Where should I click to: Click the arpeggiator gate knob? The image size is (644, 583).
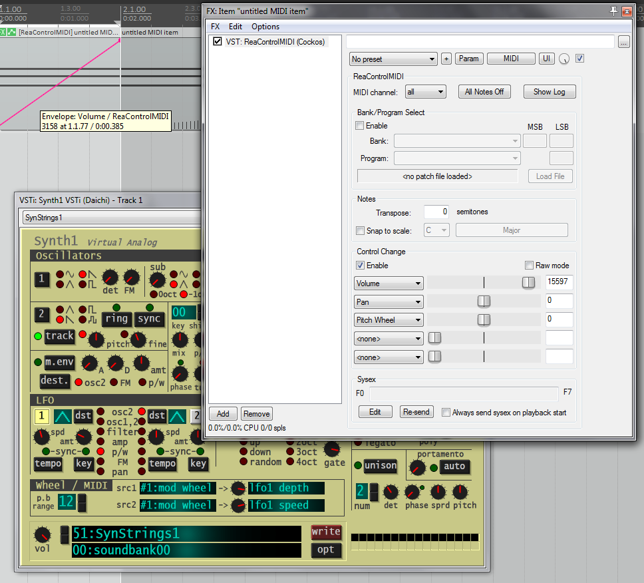332,449
